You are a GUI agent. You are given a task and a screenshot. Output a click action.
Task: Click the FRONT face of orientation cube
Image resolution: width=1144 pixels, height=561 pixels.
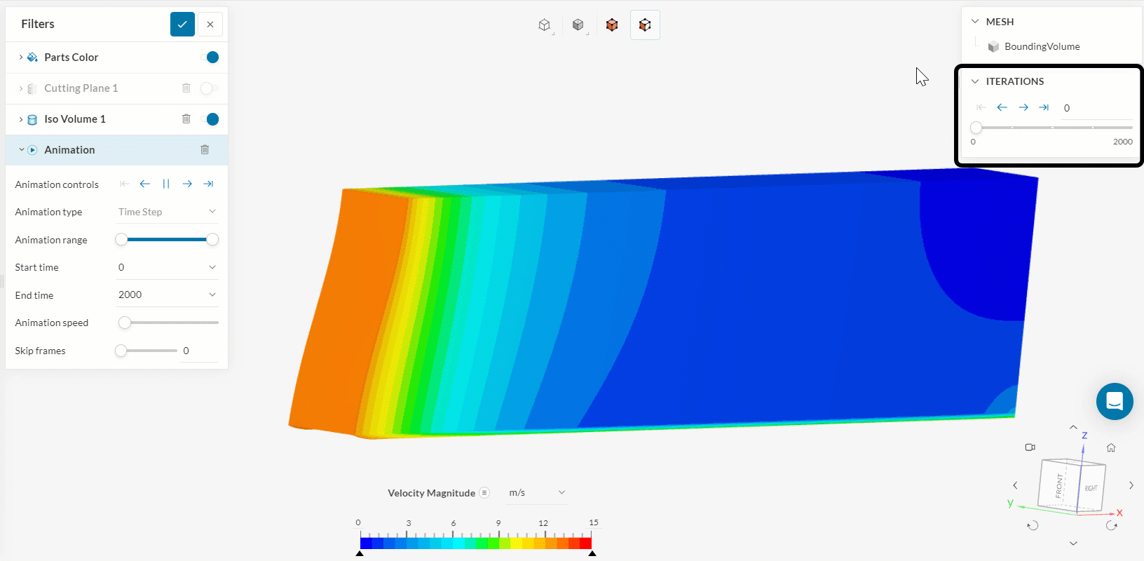coord(1059,485)
